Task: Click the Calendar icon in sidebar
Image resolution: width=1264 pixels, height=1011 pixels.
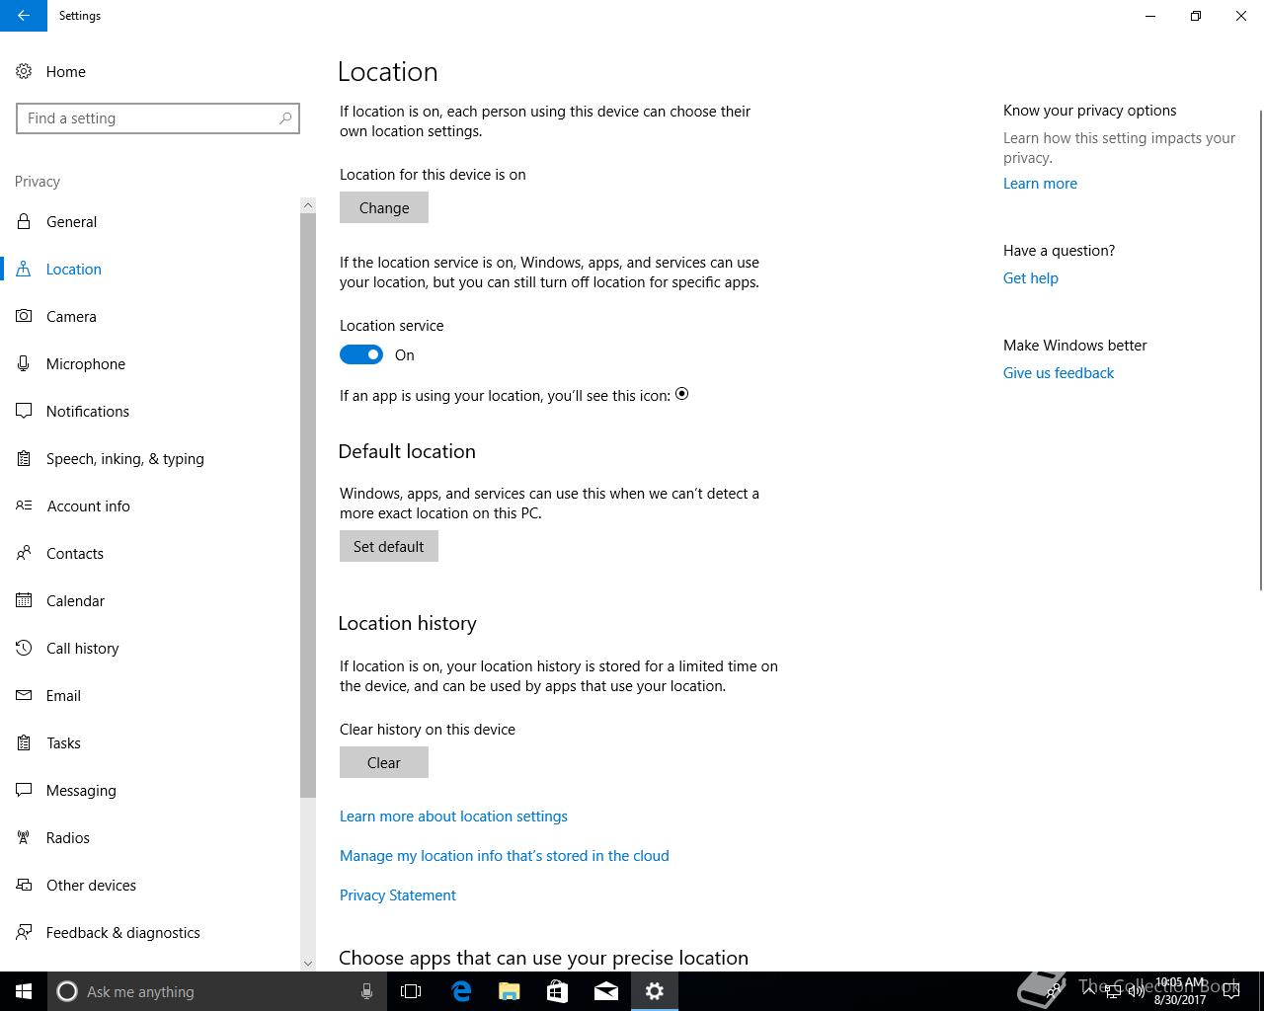Action: (24, 600)
